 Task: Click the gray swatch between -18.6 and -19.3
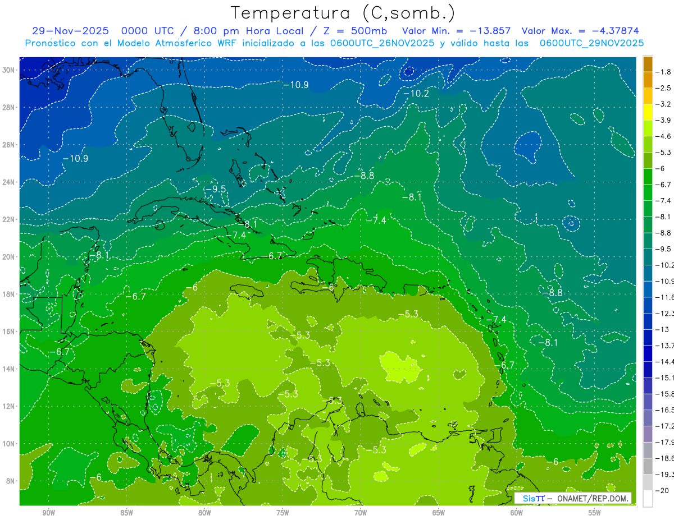[x=648, y=467]
